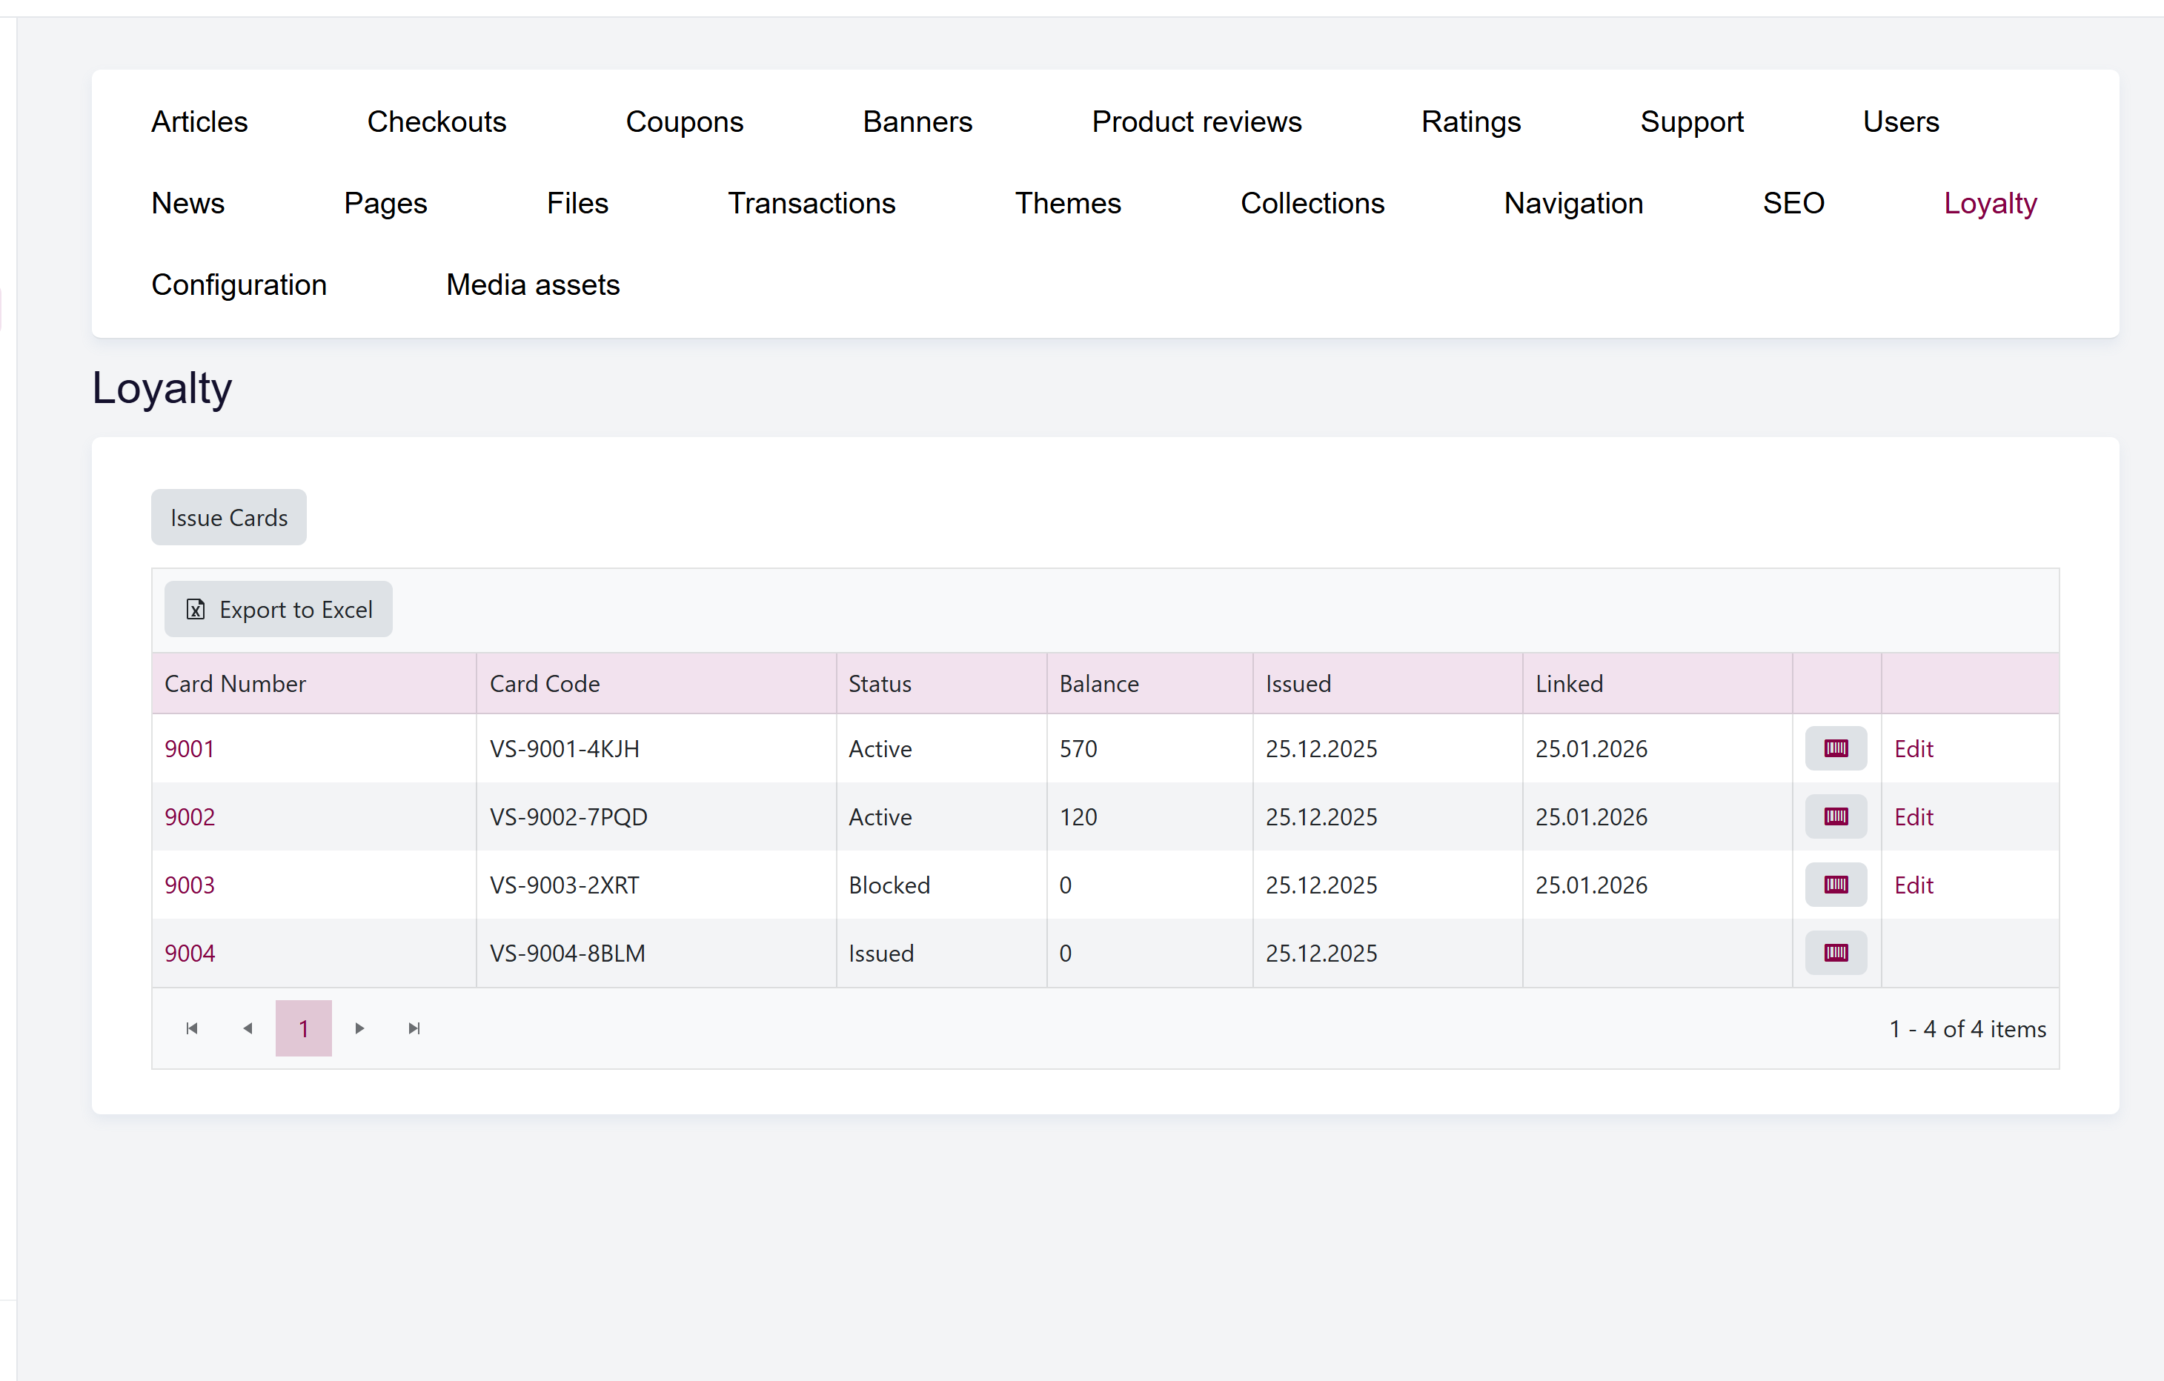Click Issue Cards button
The width and height of the screenshot is (2164, 1381).
(229, 518)
